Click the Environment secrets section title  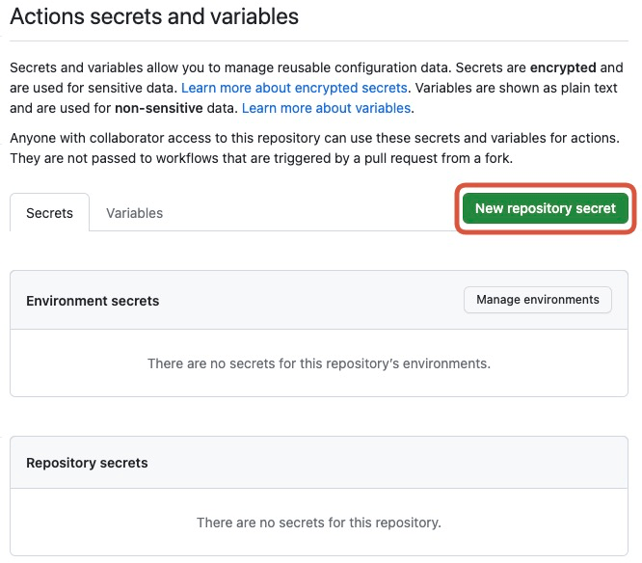pos(93,301)
